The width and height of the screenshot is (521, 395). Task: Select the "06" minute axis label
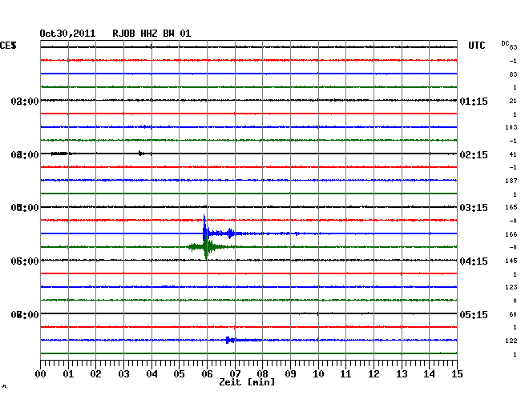(207, 374)
